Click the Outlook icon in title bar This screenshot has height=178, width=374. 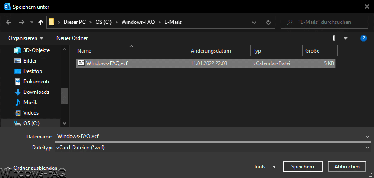point(7,7)
